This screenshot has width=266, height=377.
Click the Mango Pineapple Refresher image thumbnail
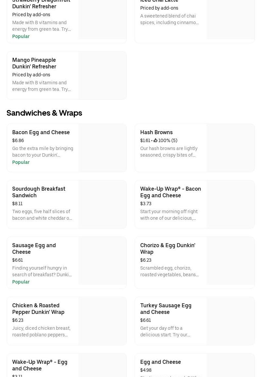point(103,75)
